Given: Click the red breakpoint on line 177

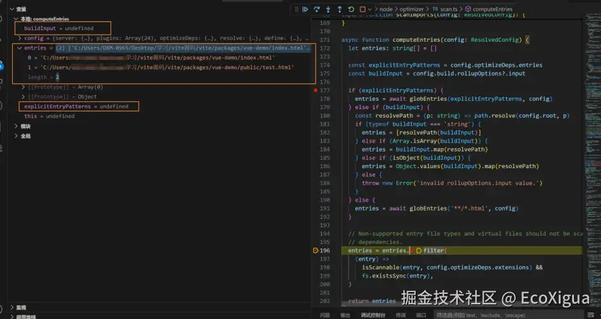Looking at the screenshot, I should (316, 91).
